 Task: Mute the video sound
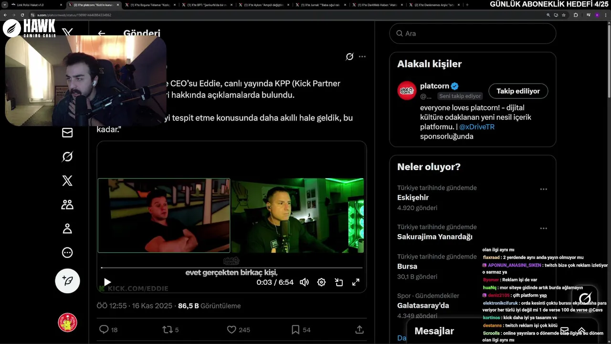coord(304,282)
